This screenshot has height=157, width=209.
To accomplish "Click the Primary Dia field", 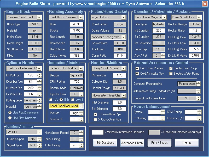I will (x=120, y=75).
